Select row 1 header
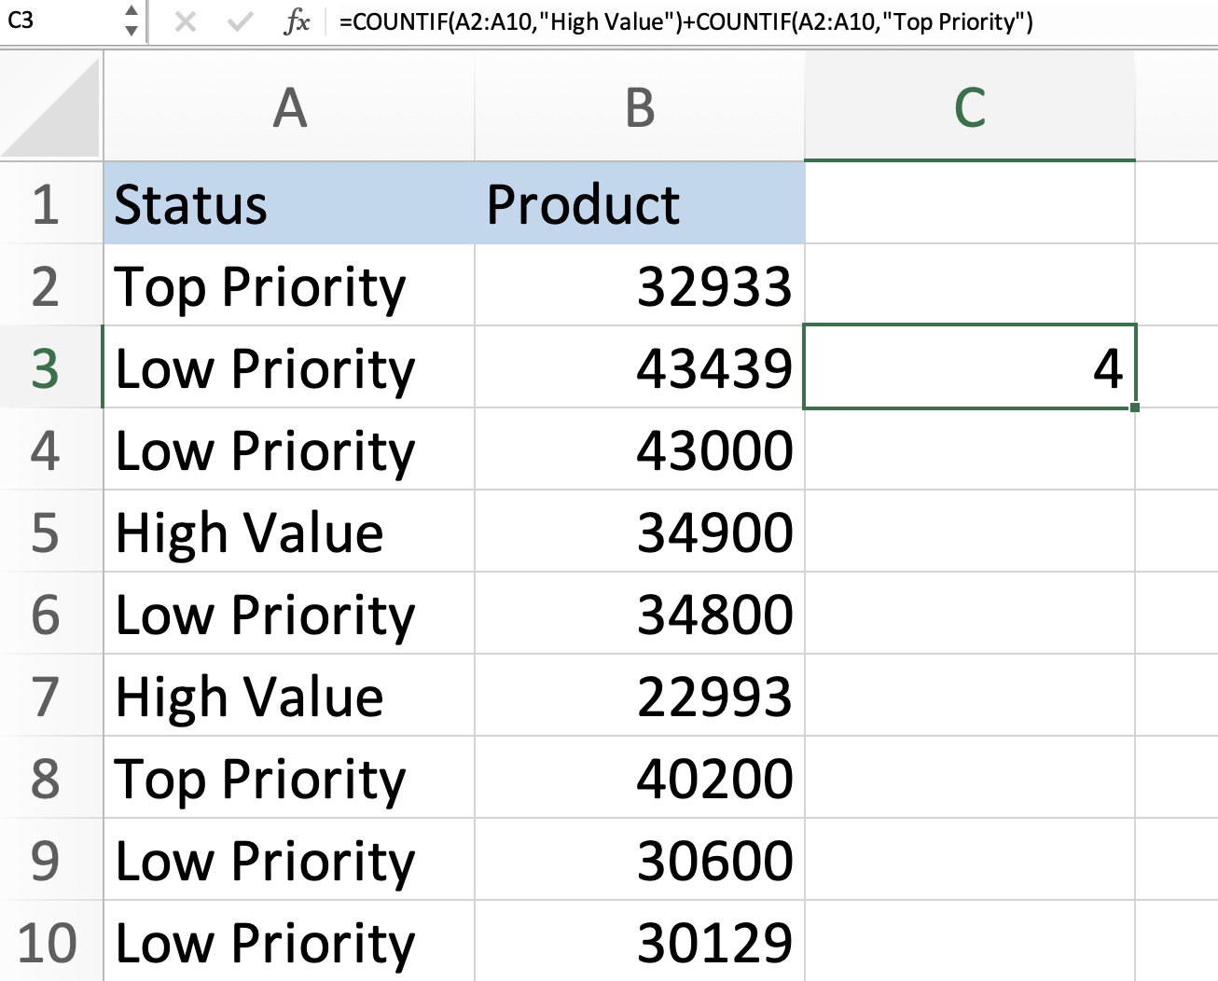1218x981 pixels. (x=50, y=203)
